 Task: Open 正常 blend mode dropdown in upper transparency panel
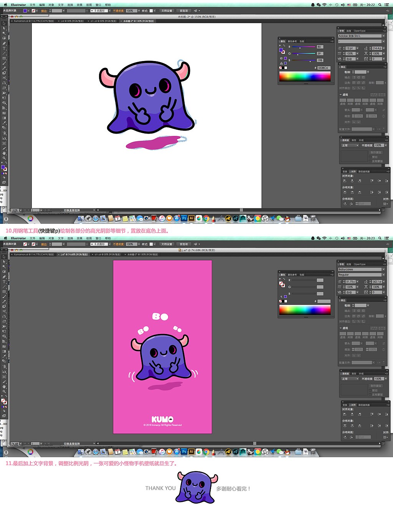350,145
